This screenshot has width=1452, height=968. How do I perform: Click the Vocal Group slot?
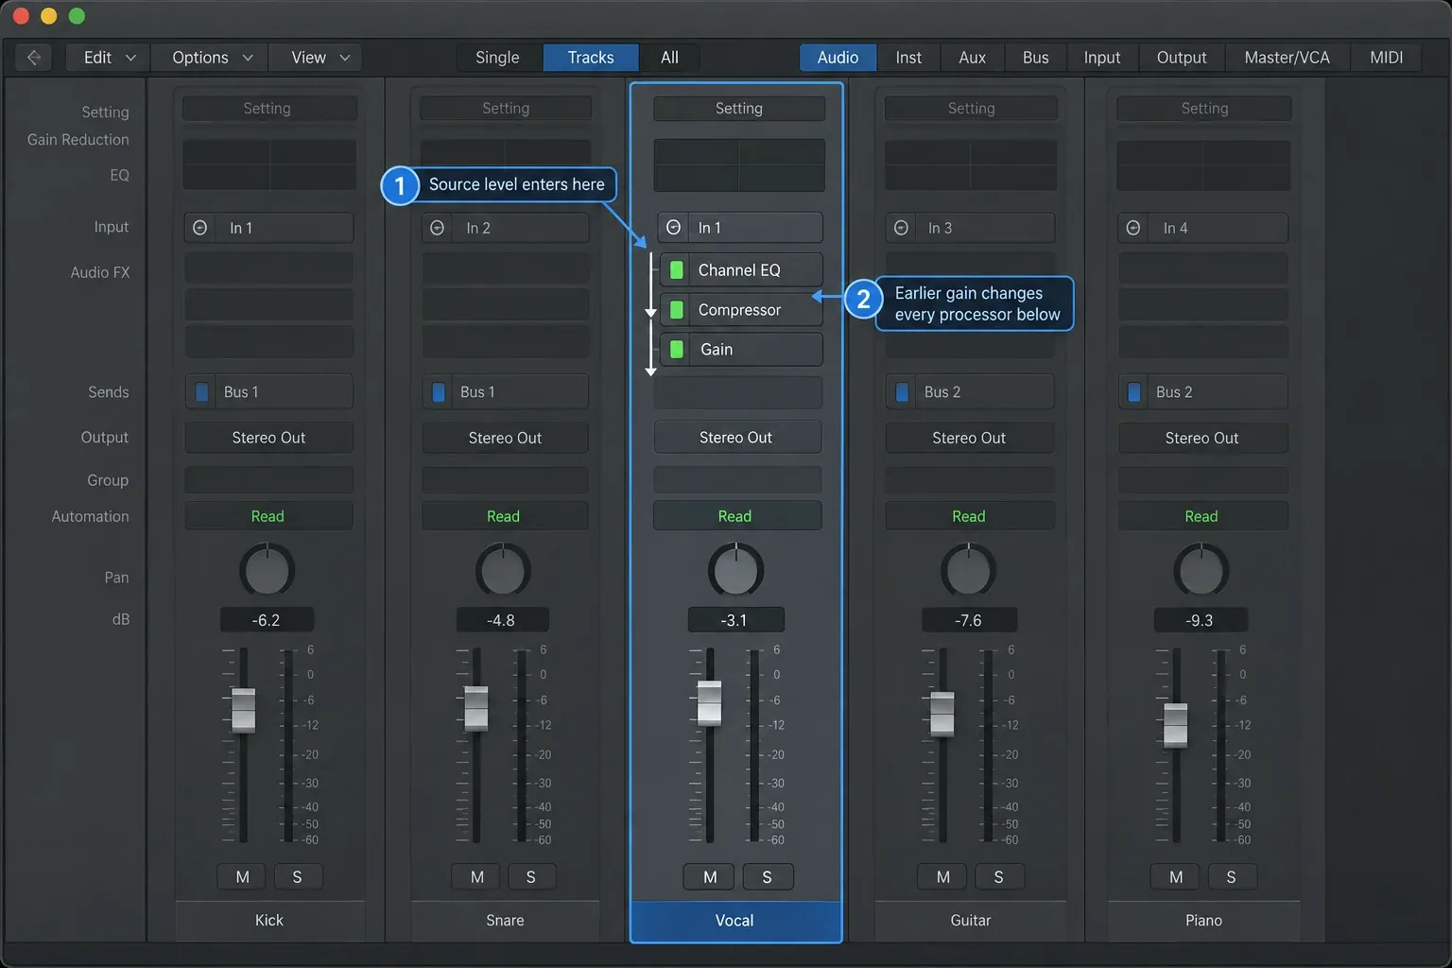click(737, 479)
